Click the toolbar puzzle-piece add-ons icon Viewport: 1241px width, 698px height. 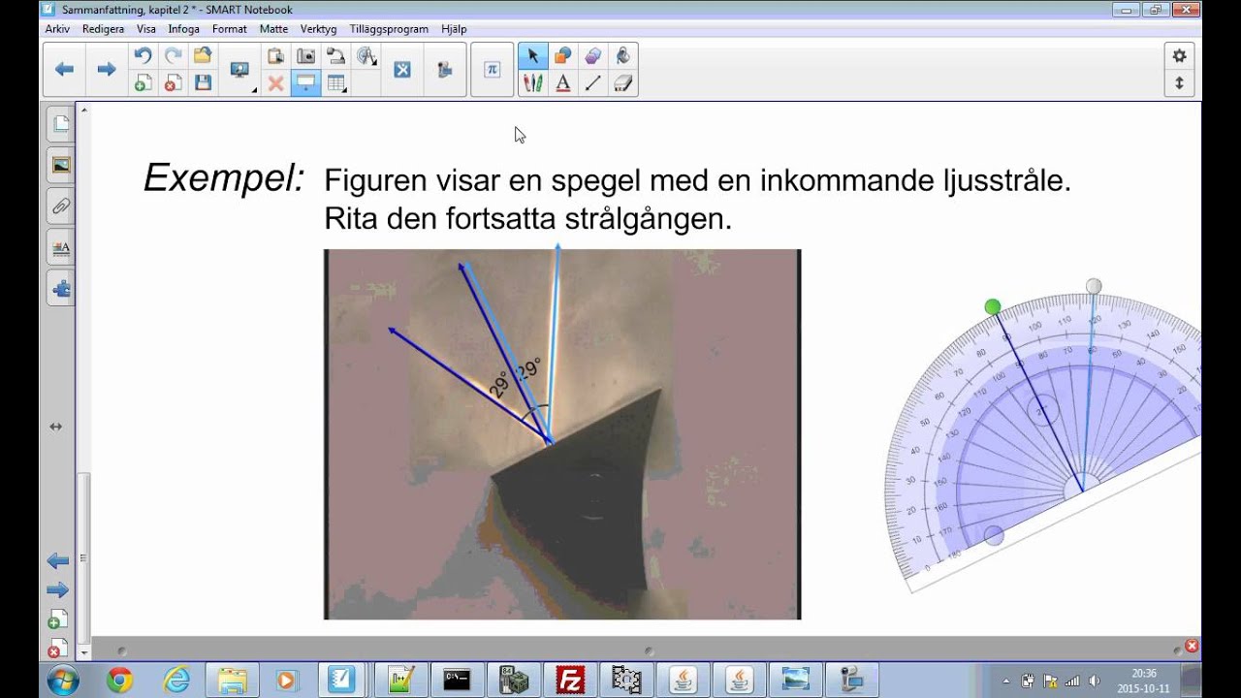click(x=445, y=69)
